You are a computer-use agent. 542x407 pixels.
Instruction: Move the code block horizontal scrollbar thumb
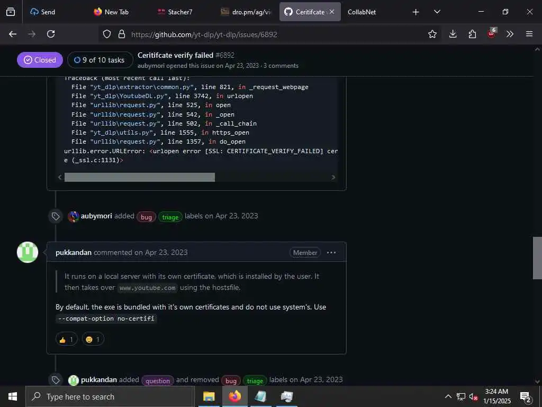pos(140,177)
